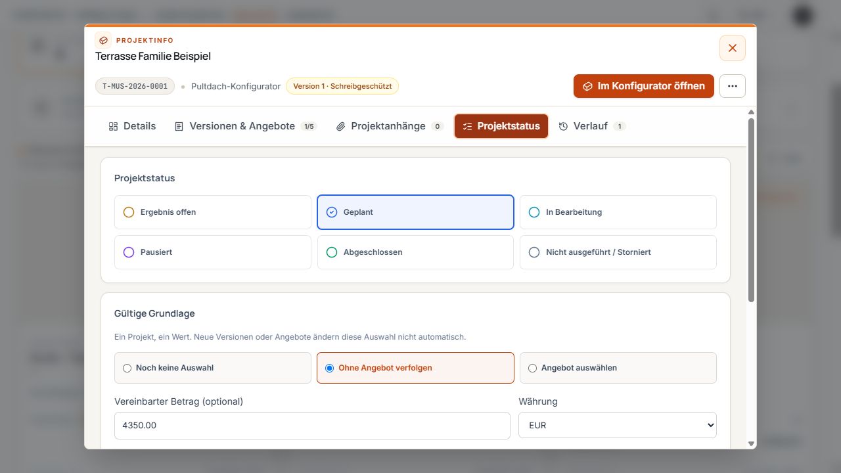
Task: Pick the Angebot auswählen radio option
Action: coord(618,368)
